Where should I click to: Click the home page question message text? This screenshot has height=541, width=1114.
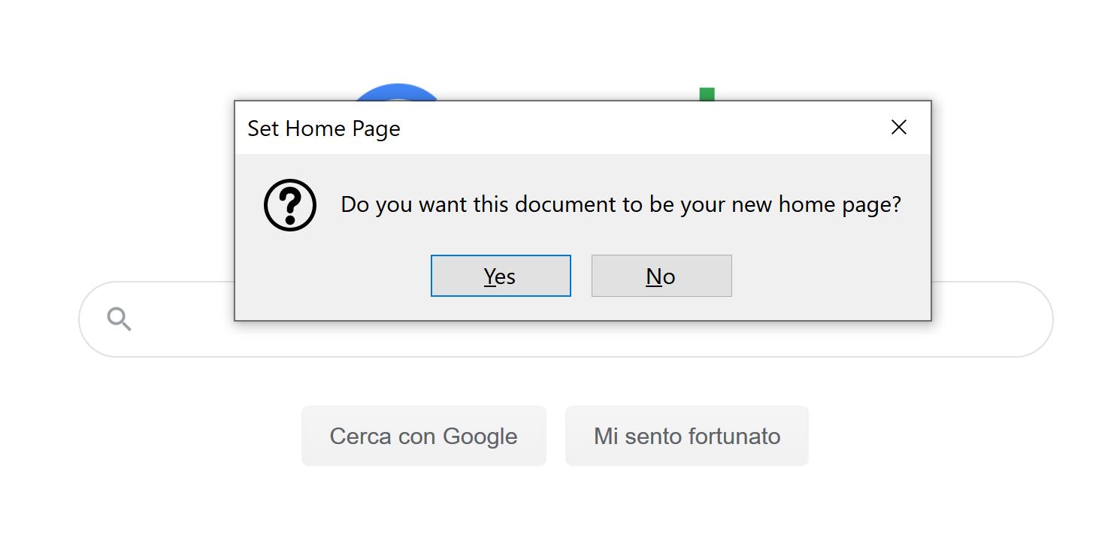(x=621, y=204)
